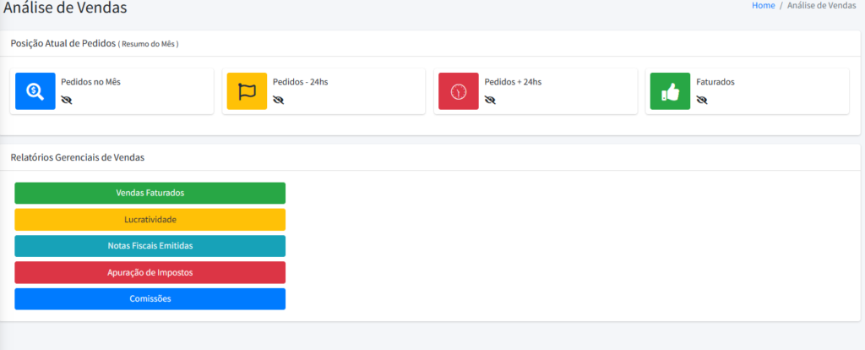Open Apuração de Impostos report
The height and width of the screenshot is (350, 865).
pos(150,273)
